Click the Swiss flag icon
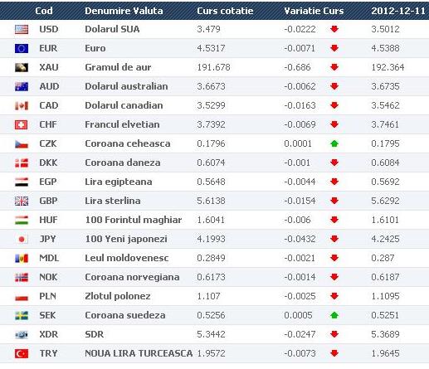The height and width of the screenshot is (369, 429). (x=22, y=124)
